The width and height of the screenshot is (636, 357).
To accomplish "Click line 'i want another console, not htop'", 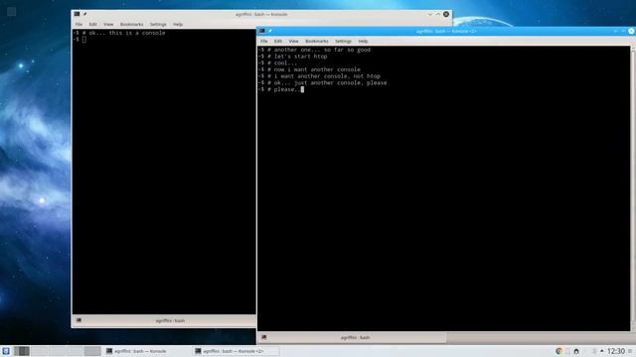I will click(327, 76).
